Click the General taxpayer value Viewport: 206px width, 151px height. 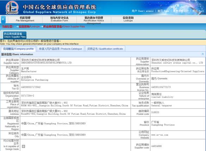[162, 104]
